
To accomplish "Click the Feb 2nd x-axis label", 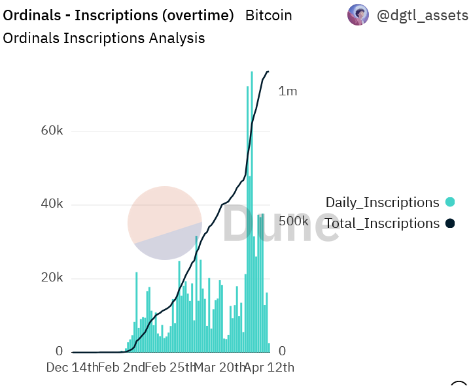I will point(124,367).
